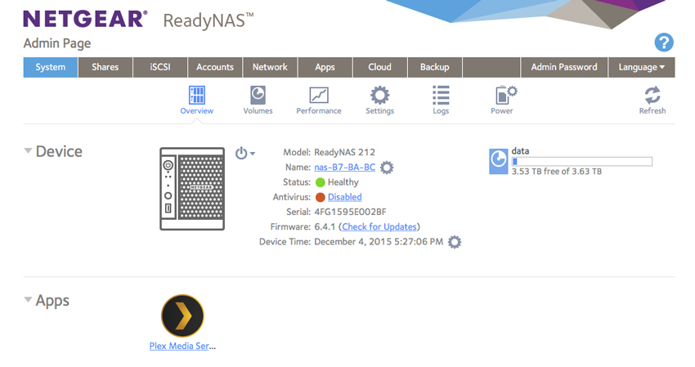695x367 pixels.
Task: Click the 'data' volume name label
Action: [x=520, y=151]
